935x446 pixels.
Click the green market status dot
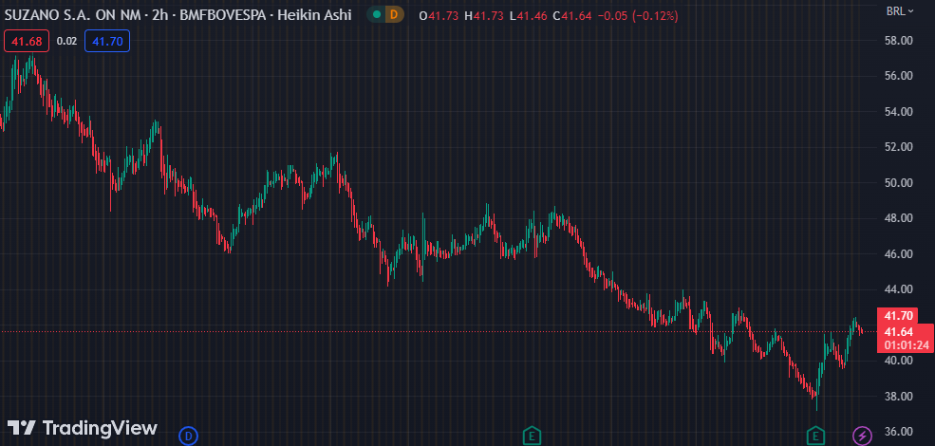(x=376, y=15)
